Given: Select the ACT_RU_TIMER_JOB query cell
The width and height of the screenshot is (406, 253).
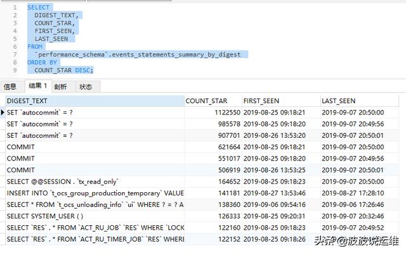Looking at the screenshot, I should (95, 239).
